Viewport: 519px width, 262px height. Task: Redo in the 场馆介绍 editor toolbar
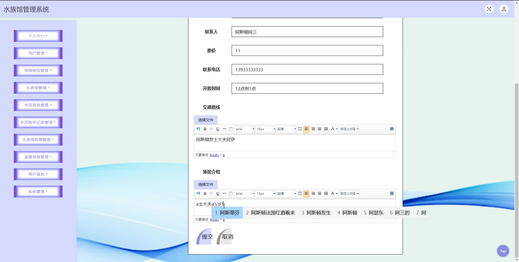pos(211,193)
